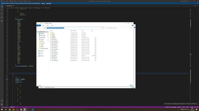Click Restricted Mode in VS Code status bar
Viewport: 199px width, 111px height.
point(5,107)
